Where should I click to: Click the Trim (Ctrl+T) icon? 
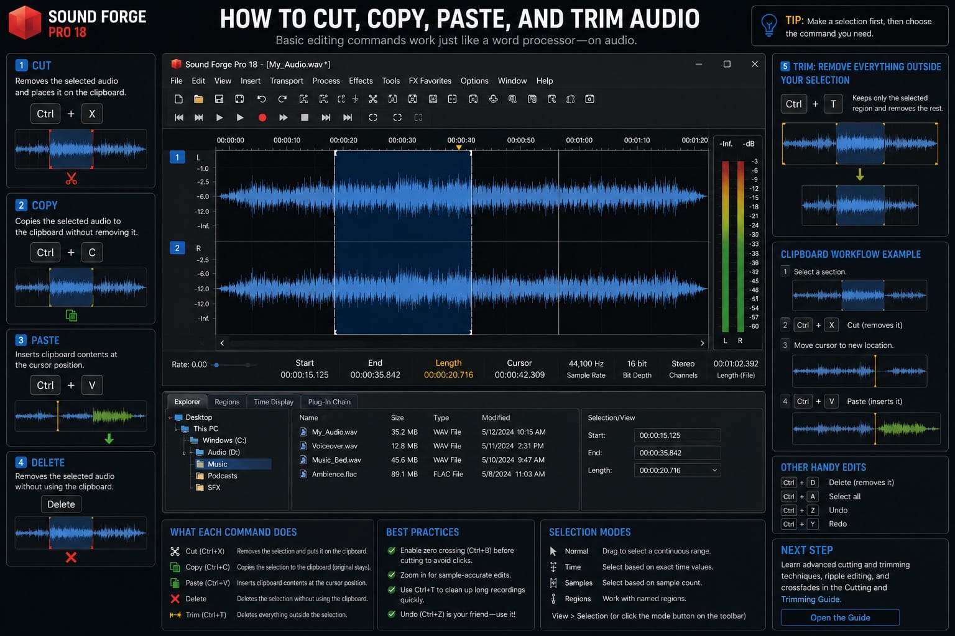(x=175, y=615)
